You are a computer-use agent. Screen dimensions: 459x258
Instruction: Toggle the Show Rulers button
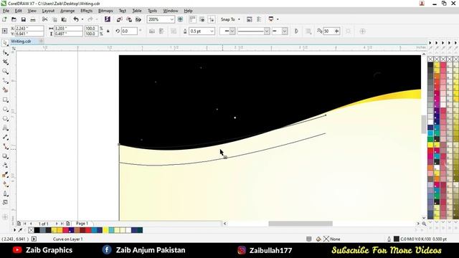192,19
